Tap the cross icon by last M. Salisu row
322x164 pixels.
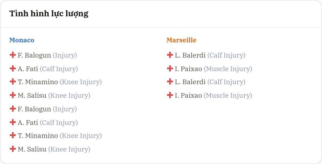tap(13, 149)
